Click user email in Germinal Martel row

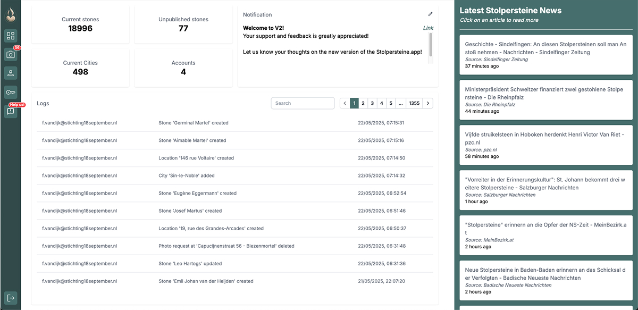pos(80,123)
